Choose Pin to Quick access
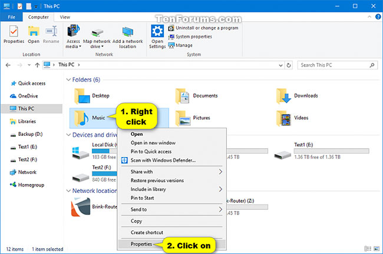This screenshot has height=254, width=383. tap(171, 152)
